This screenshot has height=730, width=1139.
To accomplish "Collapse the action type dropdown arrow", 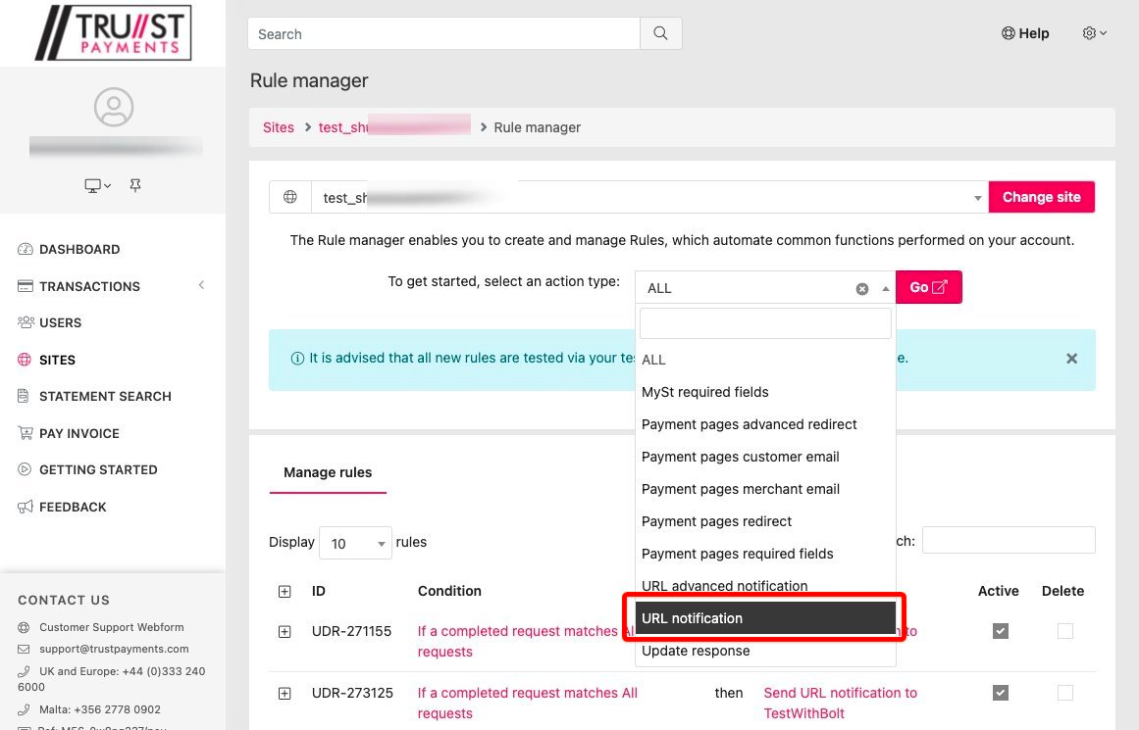I will [x=886, y=289].
